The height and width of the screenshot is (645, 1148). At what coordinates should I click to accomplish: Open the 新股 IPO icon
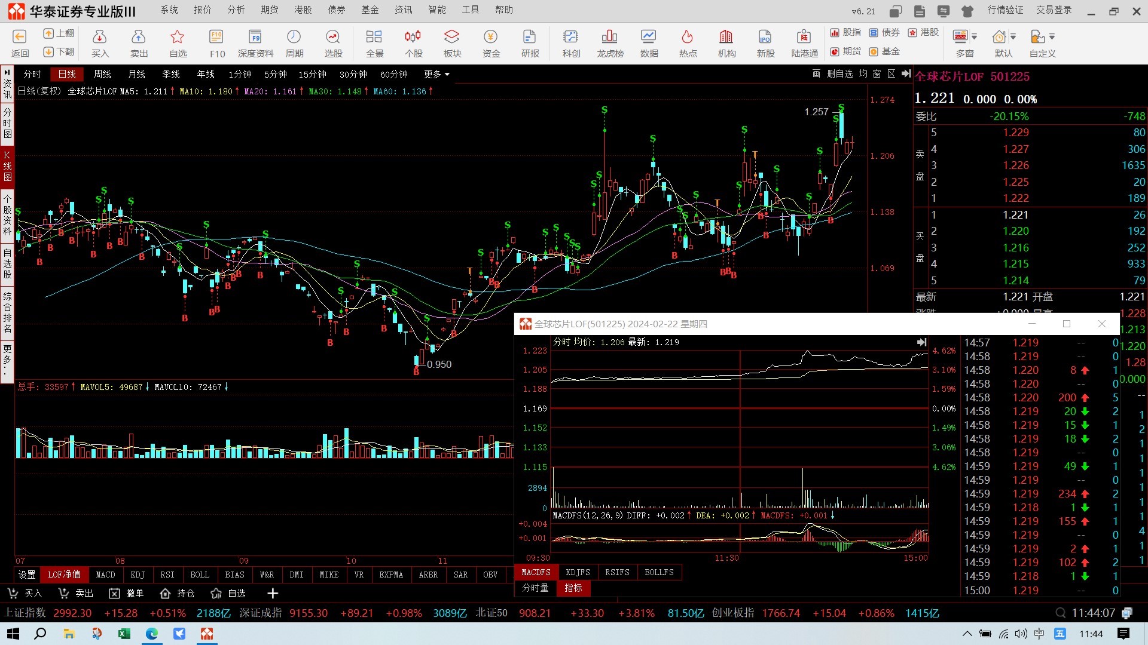click(x=765, y=38)
